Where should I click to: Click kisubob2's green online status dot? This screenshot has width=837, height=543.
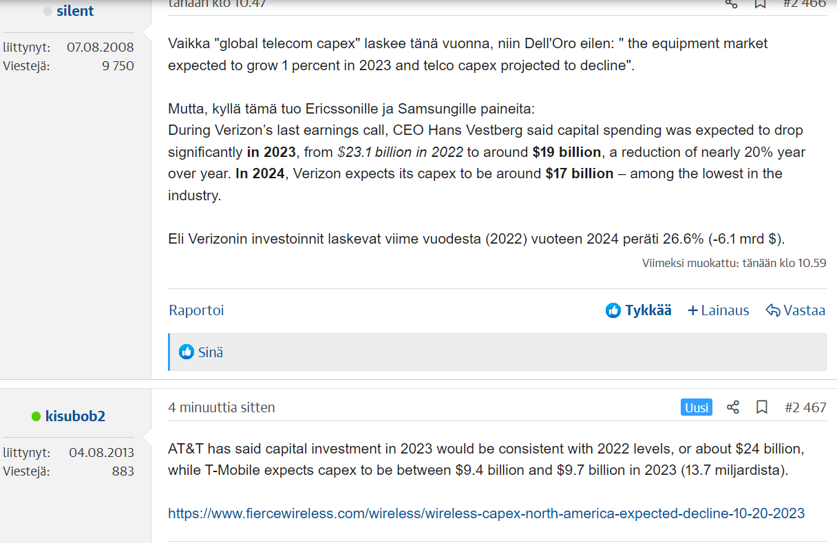point(36,416)
